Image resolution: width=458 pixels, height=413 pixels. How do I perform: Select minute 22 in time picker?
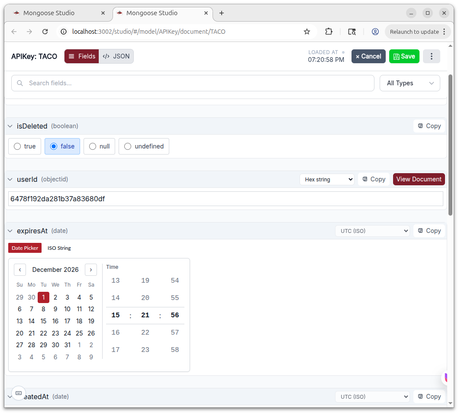[145, 332]
